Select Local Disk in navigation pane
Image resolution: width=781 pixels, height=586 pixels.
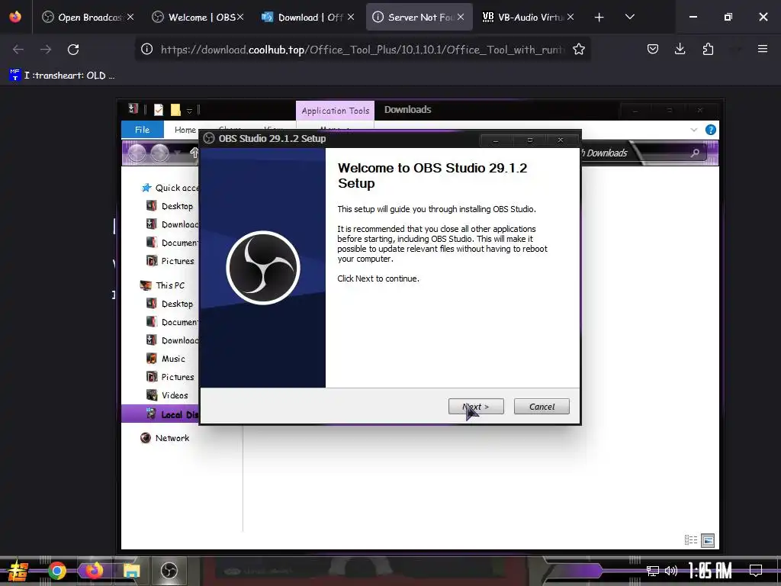(160, 414)
